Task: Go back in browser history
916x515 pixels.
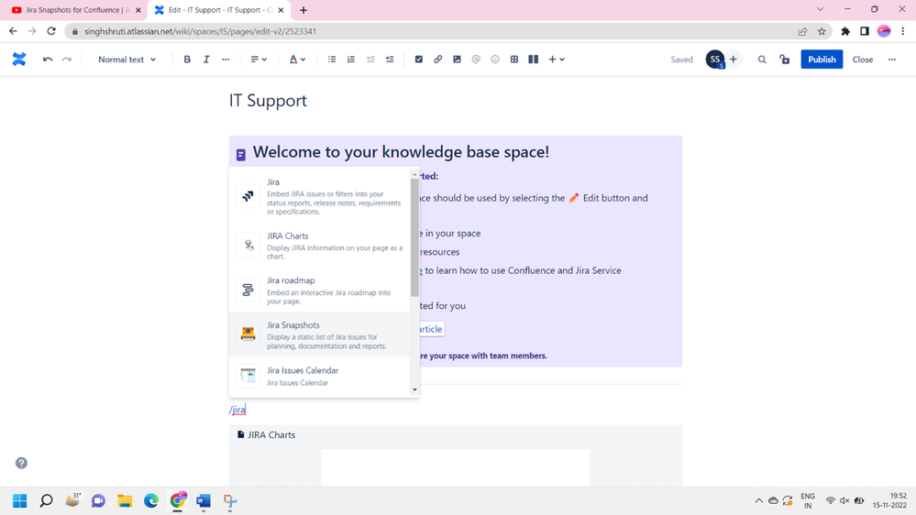Action: coord(13,31)
